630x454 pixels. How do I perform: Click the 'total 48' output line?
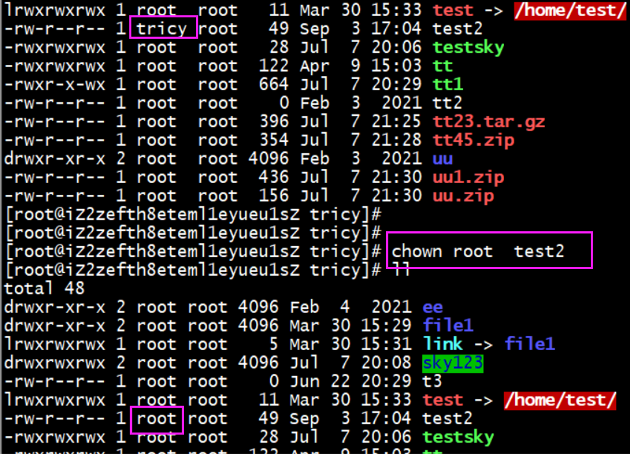click(x=44, y=288)
